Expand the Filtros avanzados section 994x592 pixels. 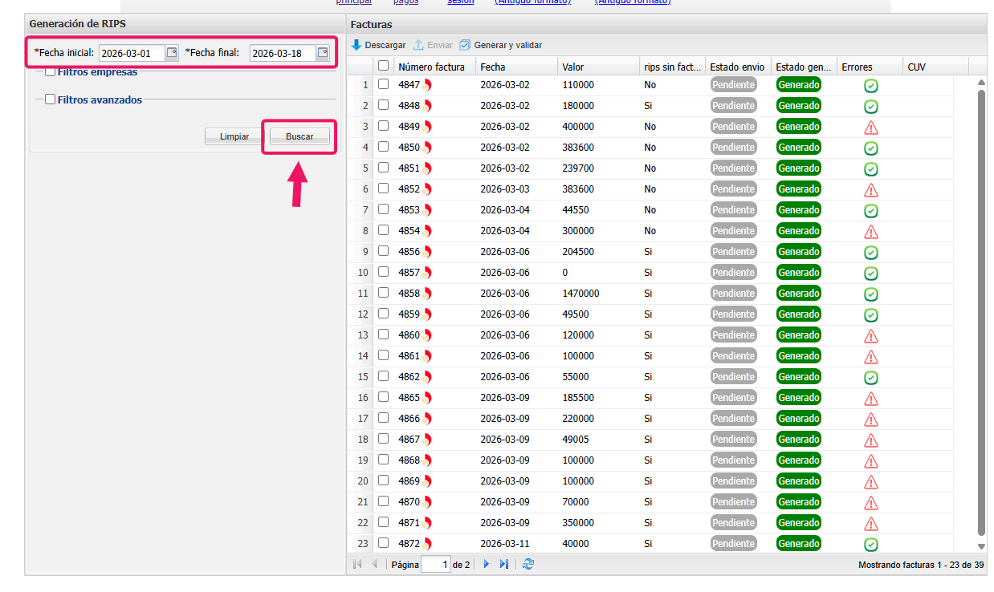[51, 100]
